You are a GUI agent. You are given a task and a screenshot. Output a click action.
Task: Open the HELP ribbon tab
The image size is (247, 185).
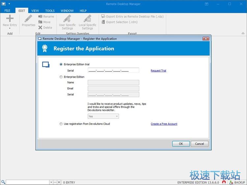[83, 11]
